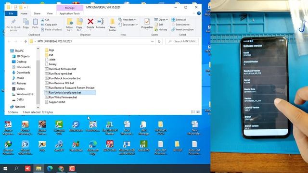Select Run Write Firmware.bat file
Viewport: 308px width, 173px height.
tap(61, 97)
